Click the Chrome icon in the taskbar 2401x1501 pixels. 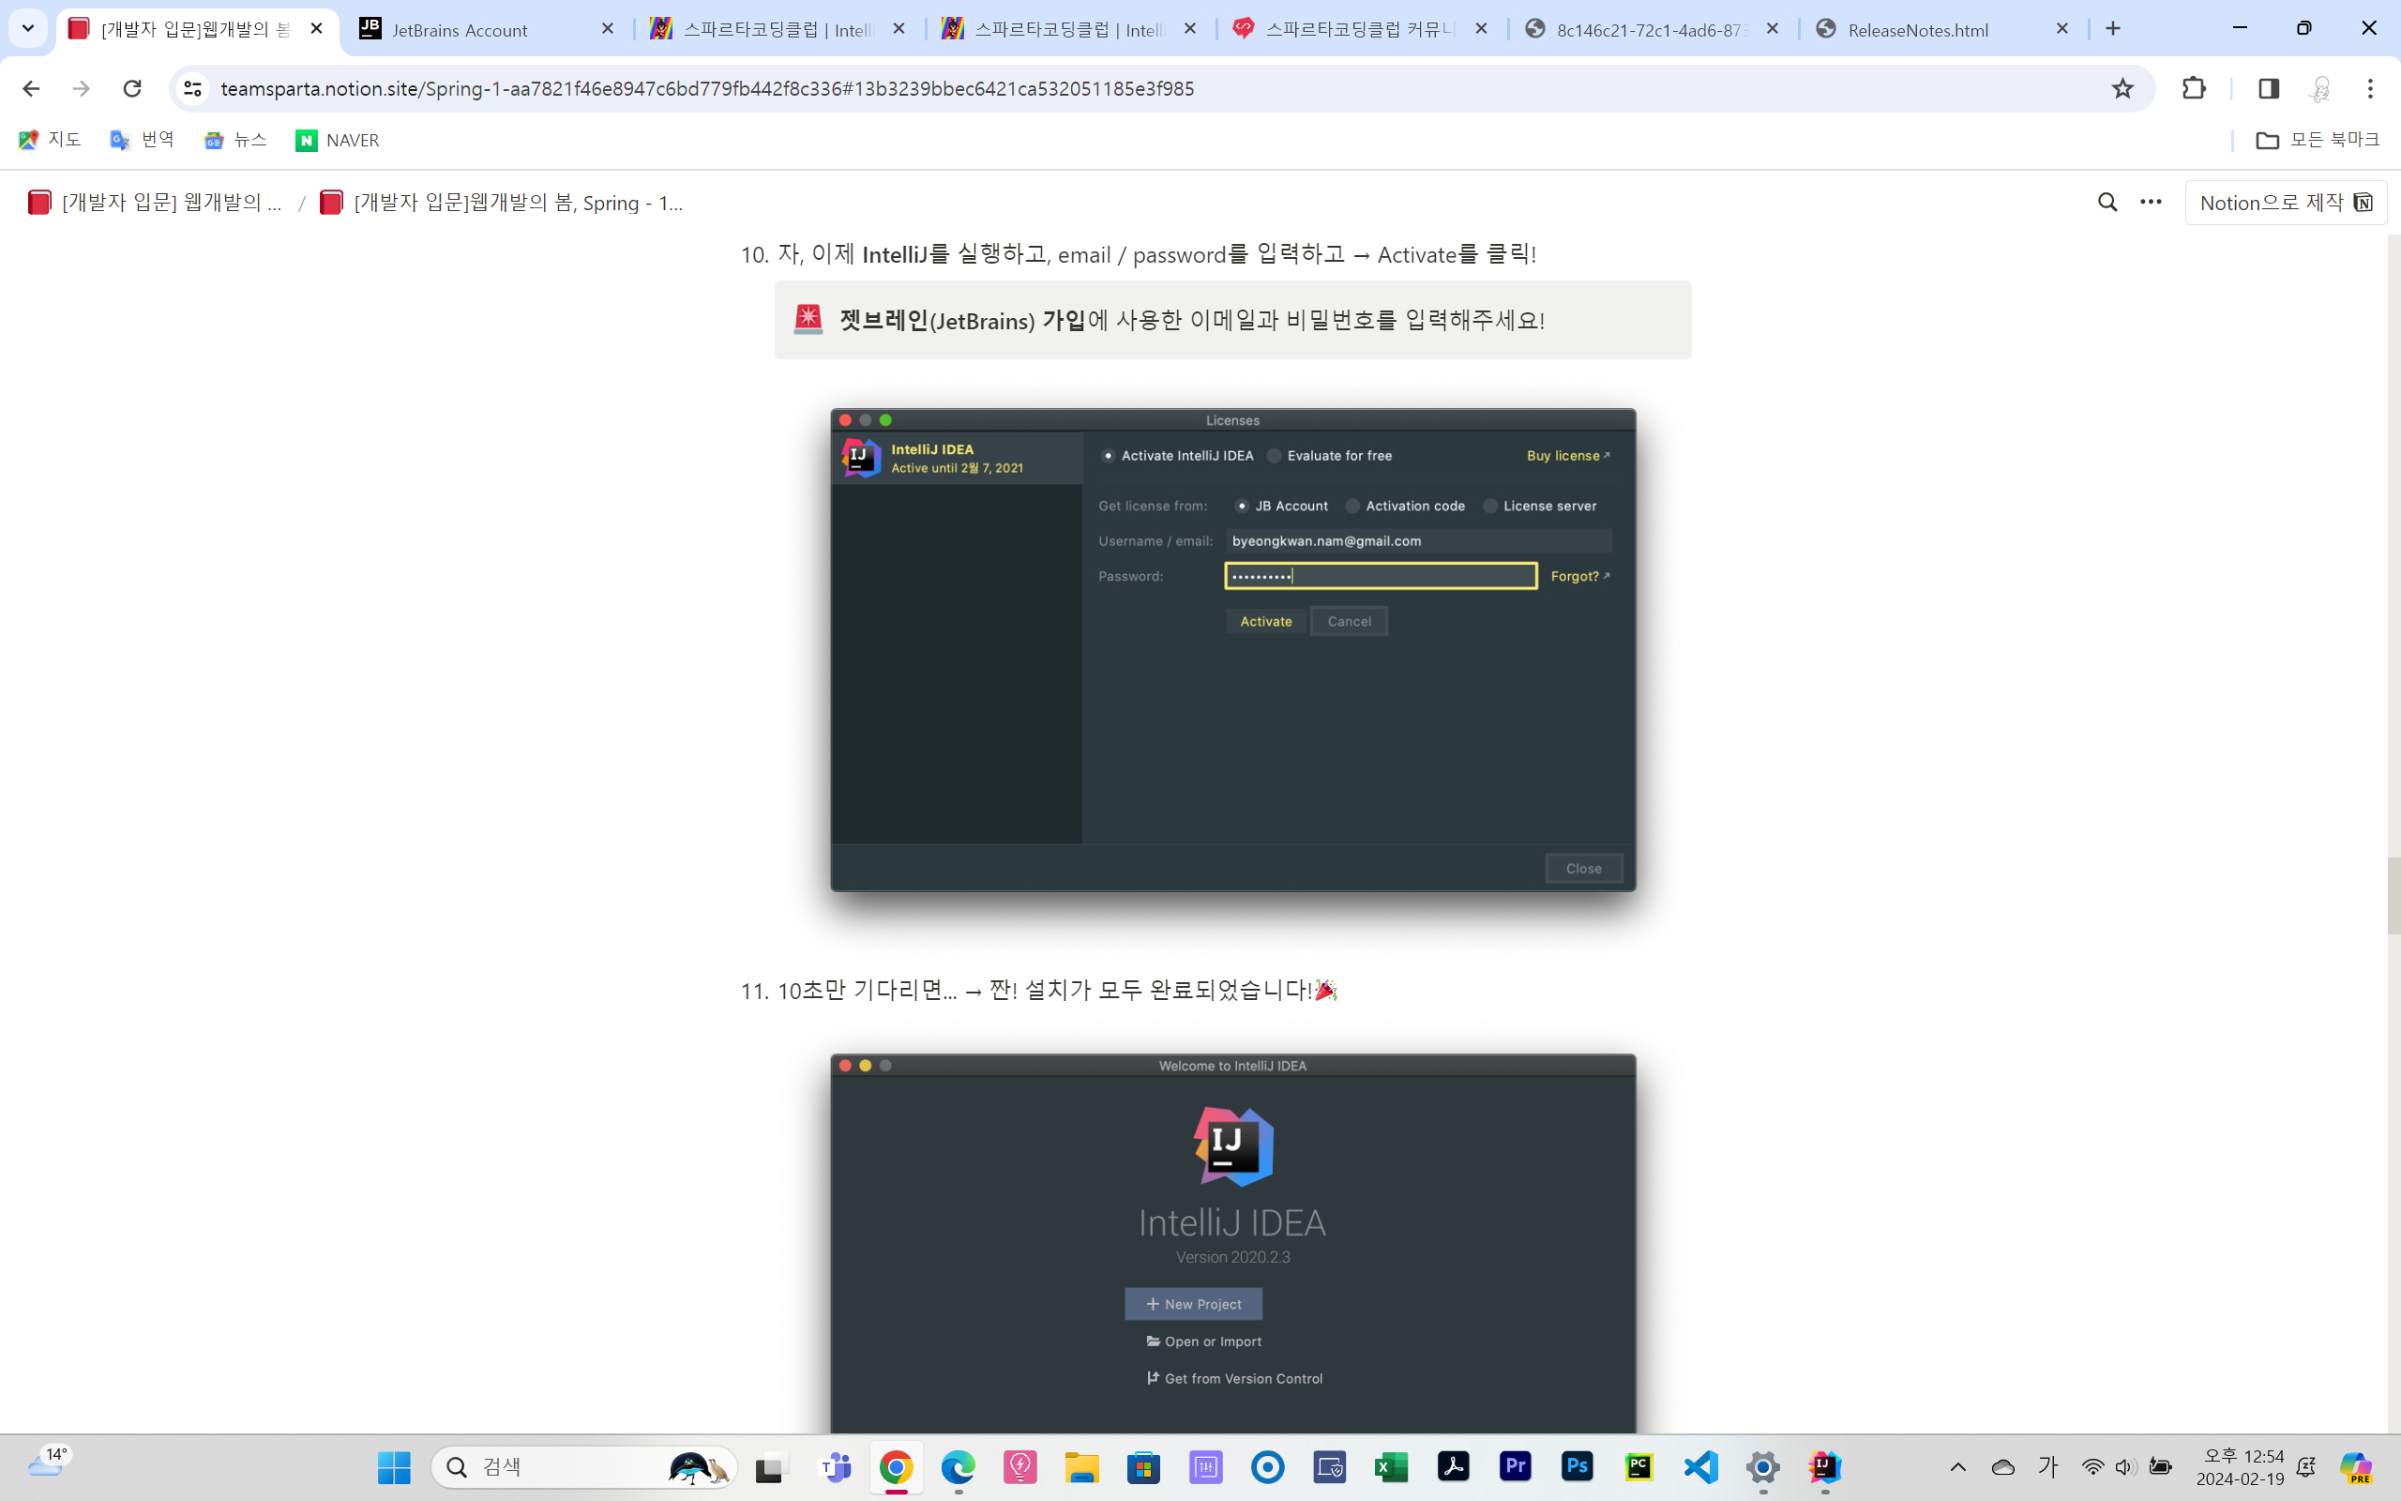point(896,1467)
